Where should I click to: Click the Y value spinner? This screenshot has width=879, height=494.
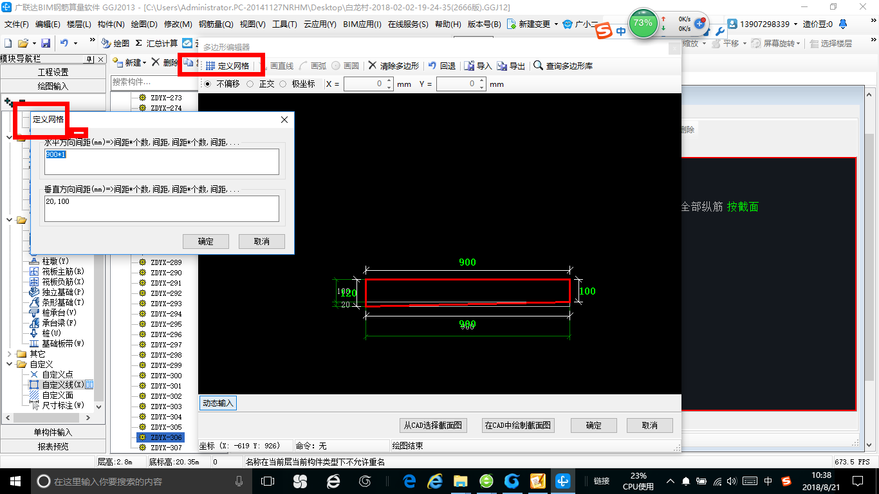pyautogui.click(x=482, y=84)
